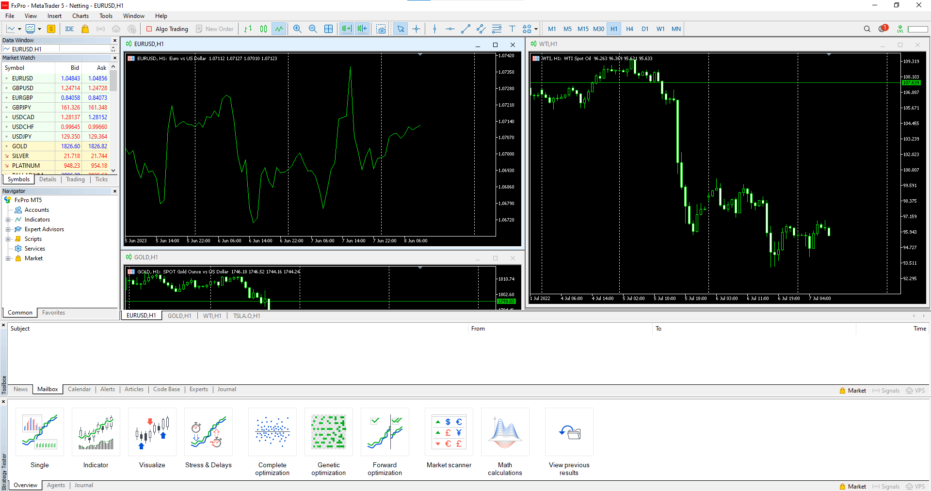Select the Horizontal Line drawing tool

(x=450, y=29)
